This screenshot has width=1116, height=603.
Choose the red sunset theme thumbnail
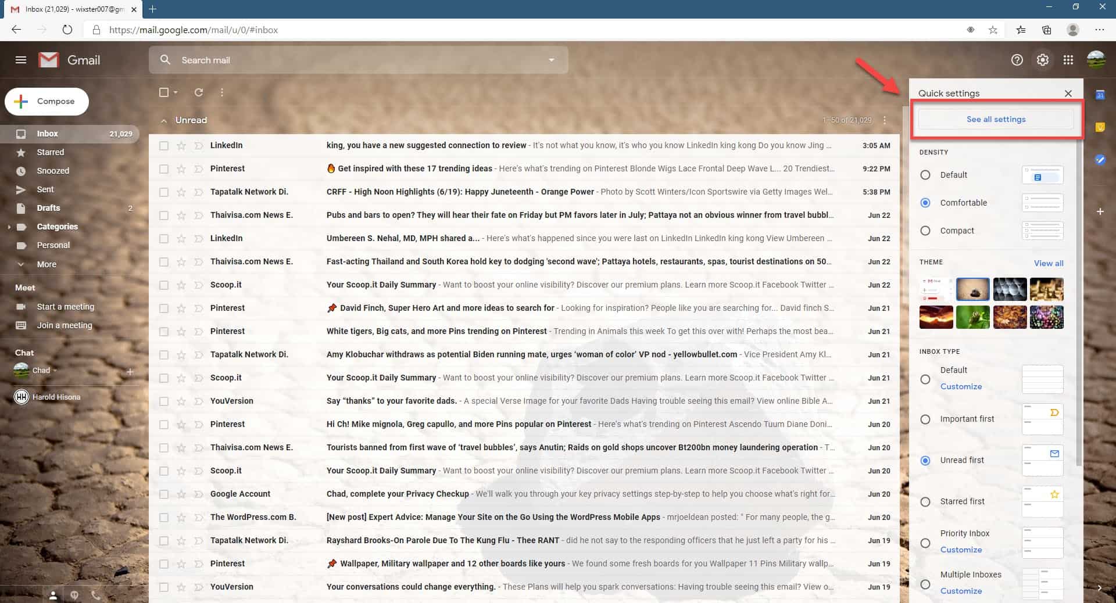pos(936,318)
